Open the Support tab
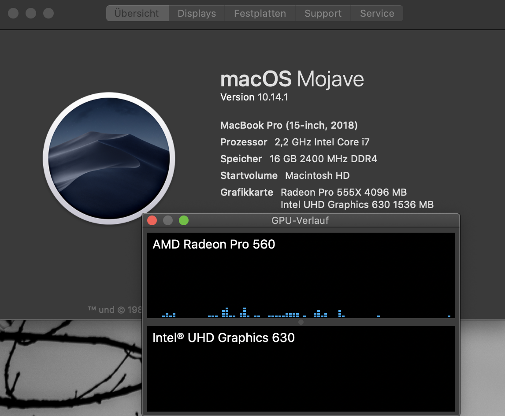Screen dimensions: 505x416 (x=323, y=13)
